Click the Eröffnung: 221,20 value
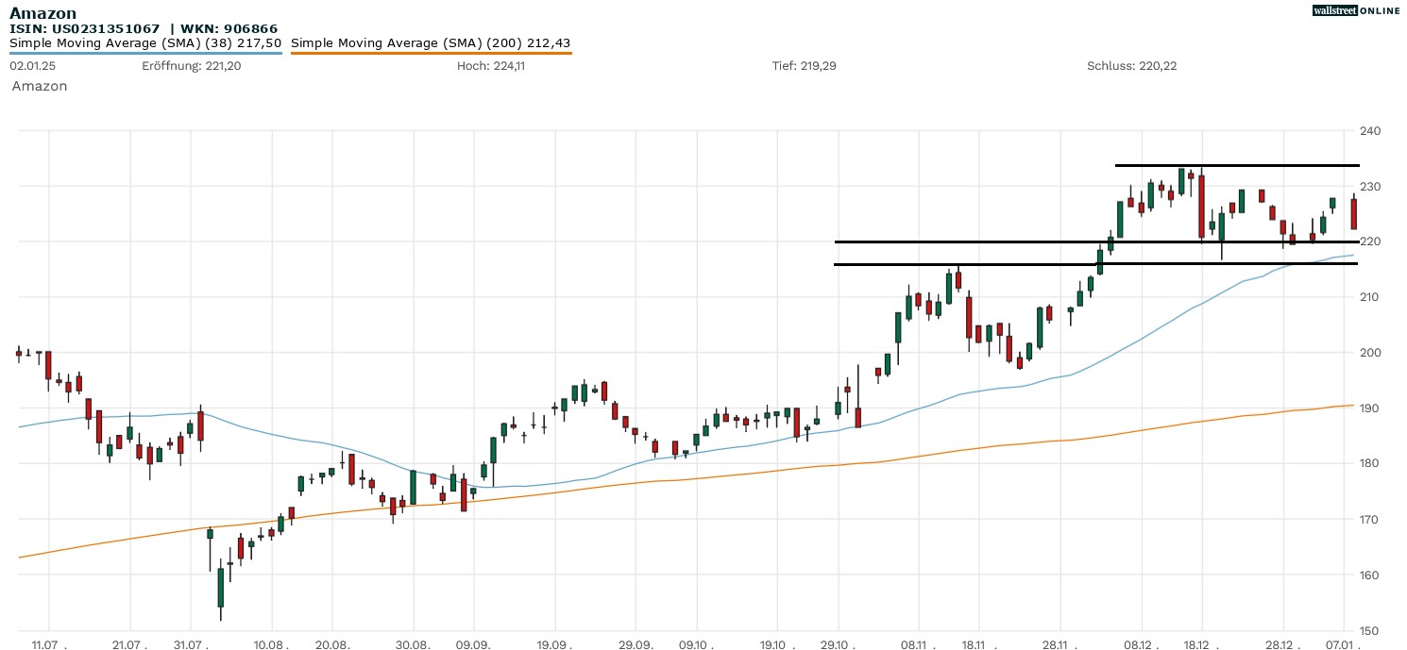1407x650 pixels. [x=191, y=66]
